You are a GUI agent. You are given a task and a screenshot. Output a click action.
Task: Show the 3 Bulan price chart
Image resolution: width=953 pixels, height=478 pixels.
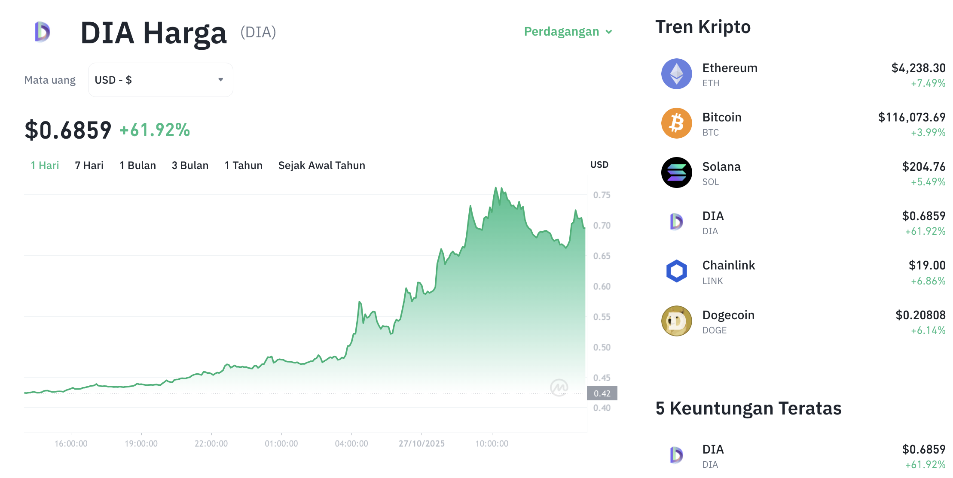point(190,166)
